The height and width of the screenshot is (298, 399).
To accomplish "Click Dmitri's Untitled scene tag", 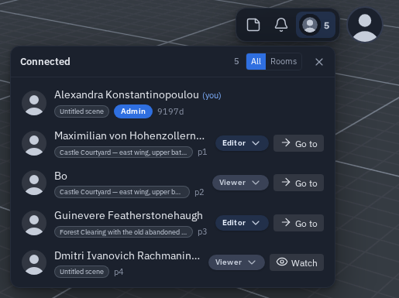I will (x=81, y=272).
